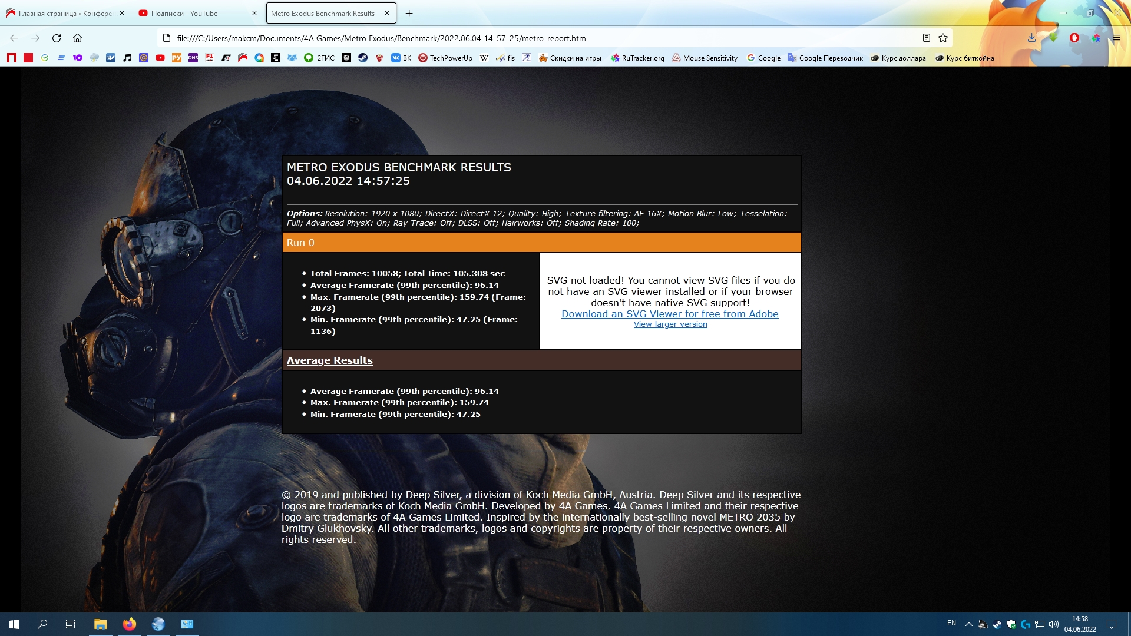Click the DNS shop bookmark icon

193,58
